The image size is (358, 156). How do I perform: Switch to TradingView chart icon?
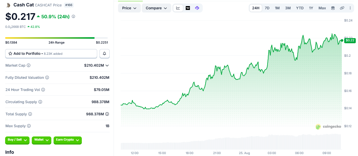pos(188,8)
